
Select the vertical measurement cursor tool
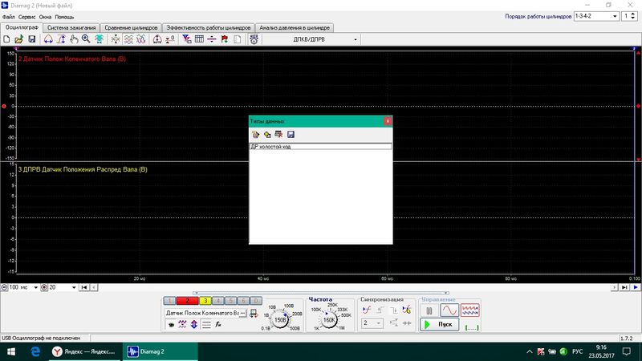(61, 39)
